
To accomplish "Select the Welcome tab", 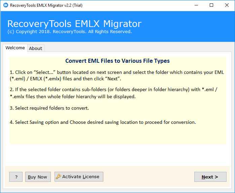I will (x=15, y=48).
